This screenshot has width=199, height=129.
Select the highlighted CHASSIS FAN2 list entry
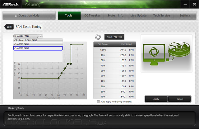coord(38,48)
